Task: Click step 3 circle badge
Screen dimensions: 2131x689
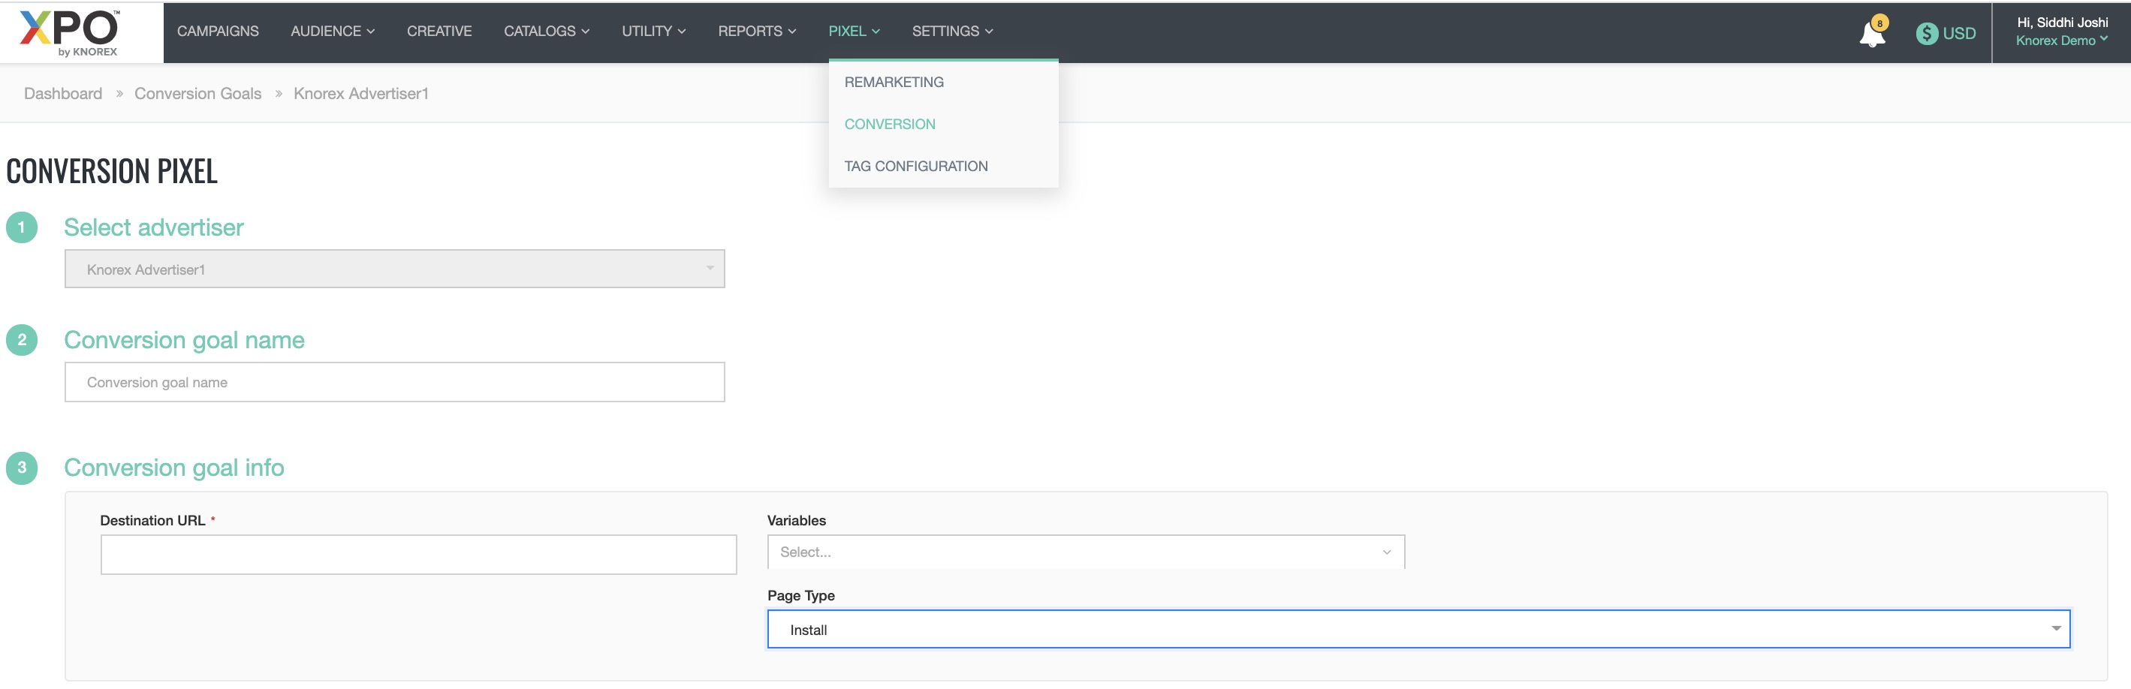Action: (x=23, y=468)
